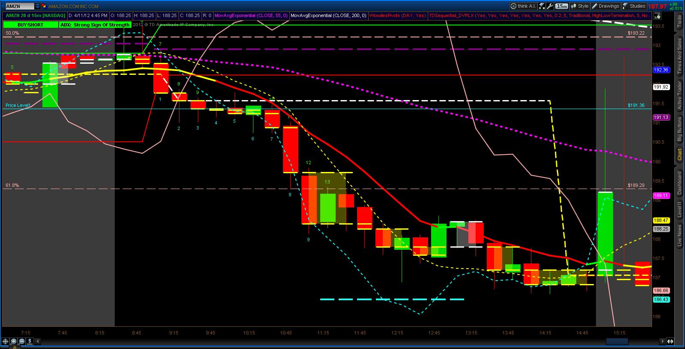685x349 pixels.
Task: Click the 188.25 last price bubble
Action: pos(661,229)
